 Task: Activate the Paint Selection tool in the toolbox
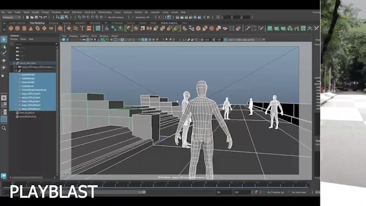point(4,53)
